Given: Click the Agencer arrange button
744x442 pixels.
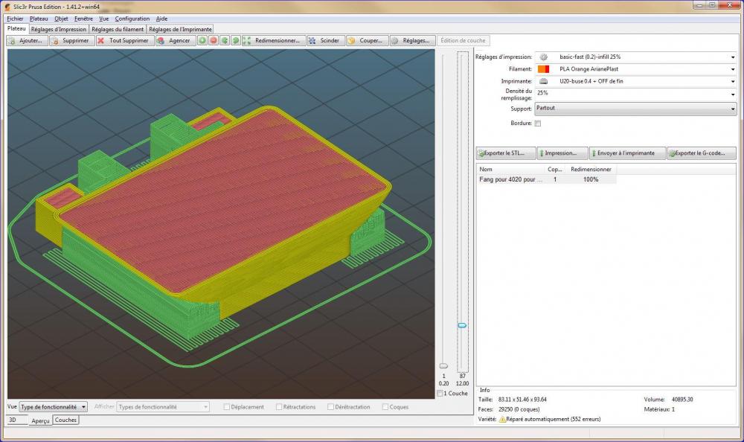Looking at the screenshot, I should point(176,41).
